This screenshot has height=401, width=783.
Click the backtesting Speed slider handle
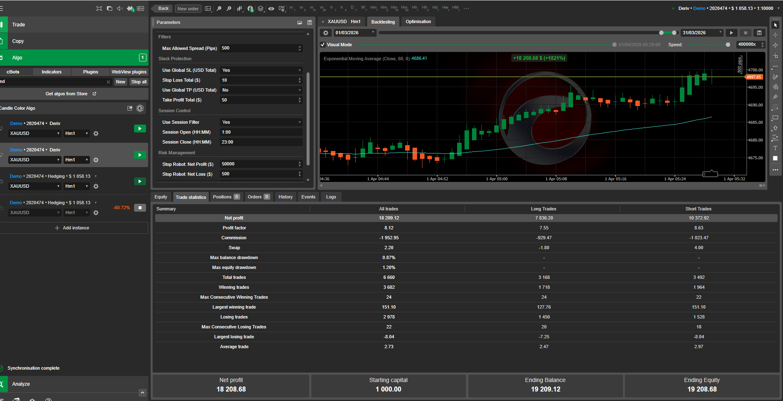coord(728,45)
